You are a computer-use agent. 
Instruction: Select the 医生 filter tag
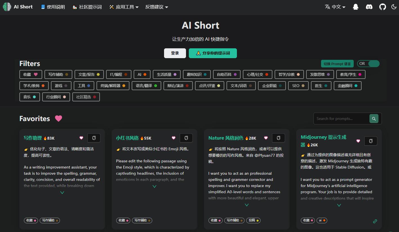pyautogui.click(x=321, y=86)
